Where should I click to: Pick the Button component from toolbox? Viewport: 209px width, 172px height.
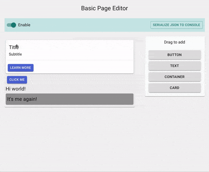pyautogui.click(x=175, y=55)
